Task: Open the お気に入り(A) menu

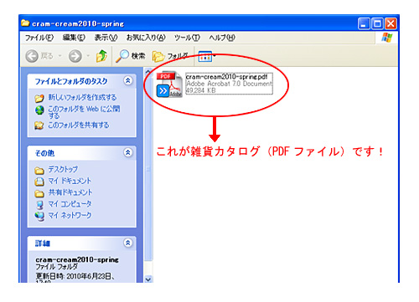Action: click(x=146, y=38)
